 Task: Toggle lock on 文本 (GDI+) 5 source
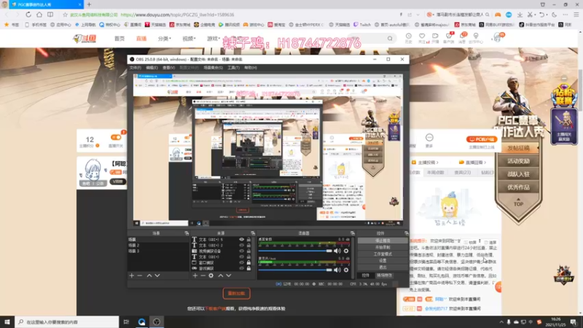pyautogui.click(x=249, y=240)
